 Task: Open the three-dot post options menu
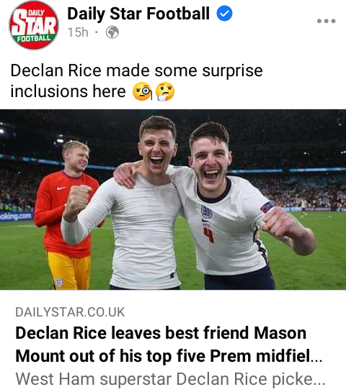[x=327, y=21]
